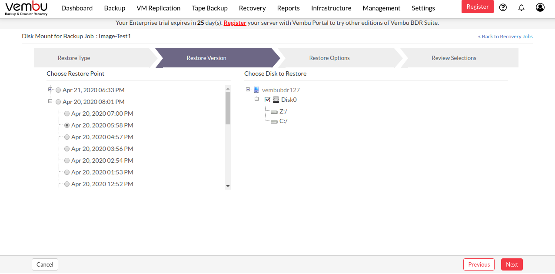Click the restore point list scrollbar thumb
The height and width of the screenshot is (274, 555).
pyautogui.click(x=228, y=108)
